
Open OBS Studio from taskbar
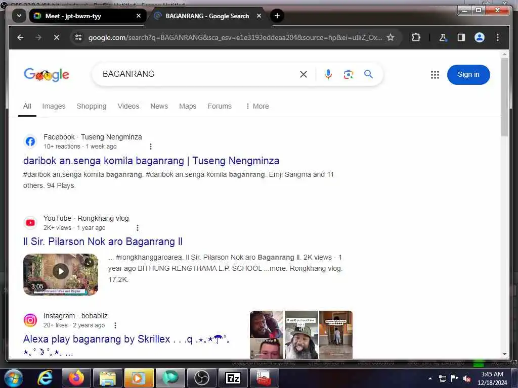click(x=201, y=378)
